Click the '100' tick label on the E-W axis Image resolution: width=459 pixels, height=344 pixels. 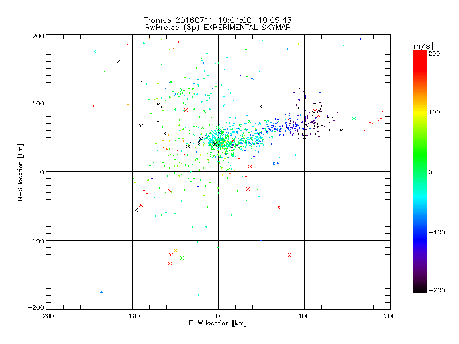[x=304, y=316]
